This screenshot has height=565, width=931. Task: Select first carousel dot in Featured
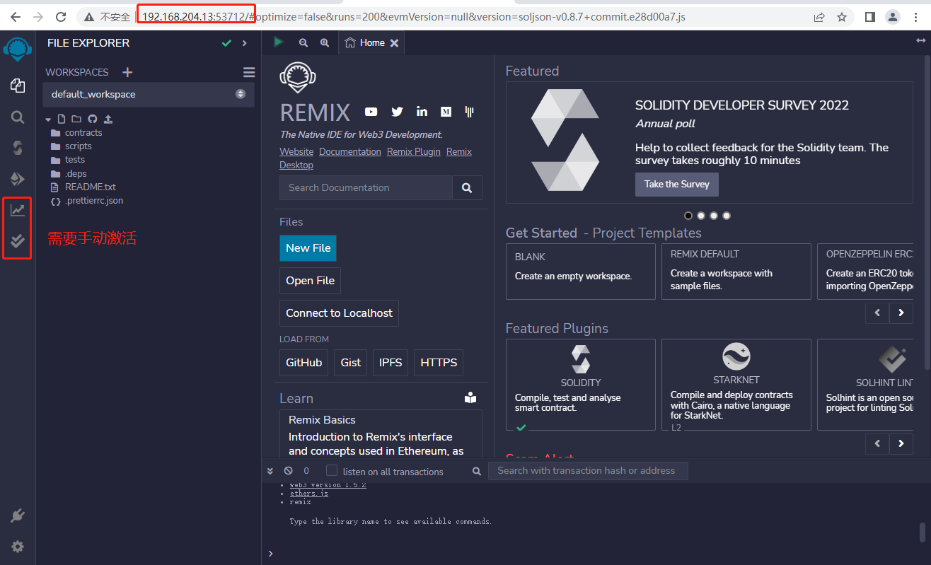tap(688, 216)
